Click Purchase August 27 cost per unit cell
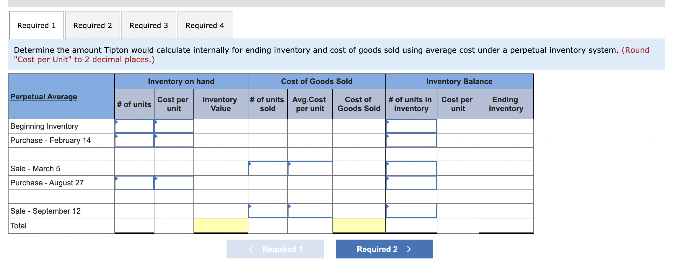Image resolution: width=676 pixels, height=267 pixels. click(173, 182)
